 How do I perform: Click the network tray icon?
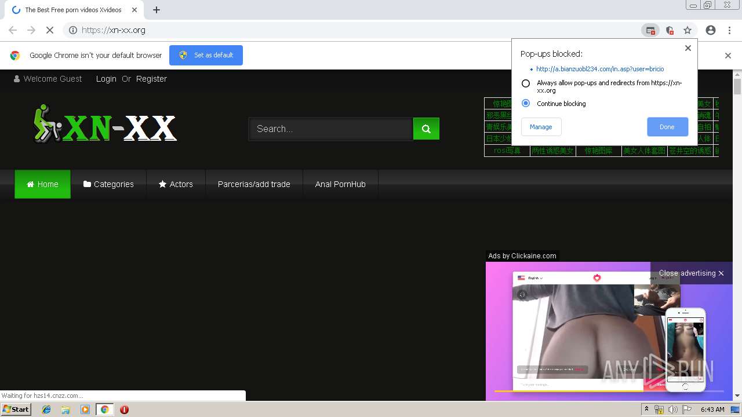point(659,409)
